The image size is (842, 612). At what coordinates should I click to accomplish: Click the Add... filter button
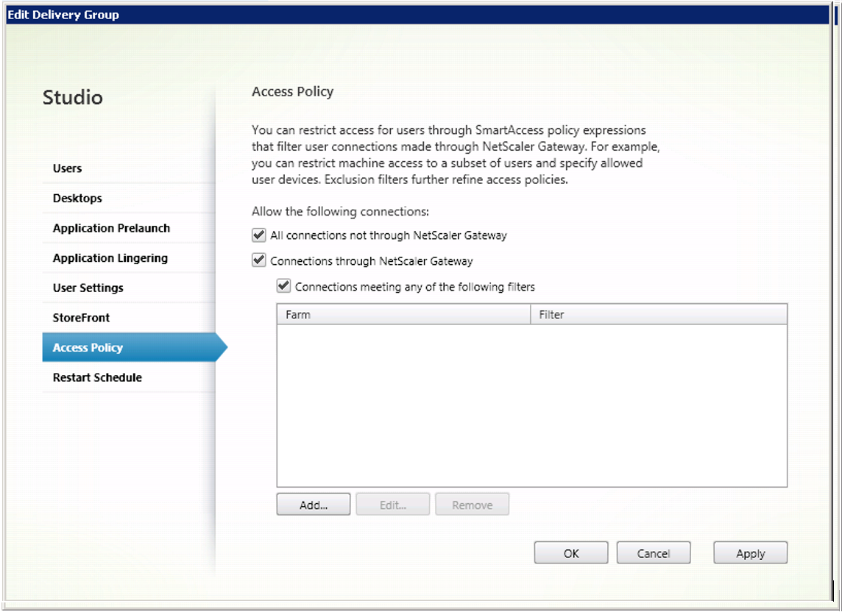tap(314, 505)
